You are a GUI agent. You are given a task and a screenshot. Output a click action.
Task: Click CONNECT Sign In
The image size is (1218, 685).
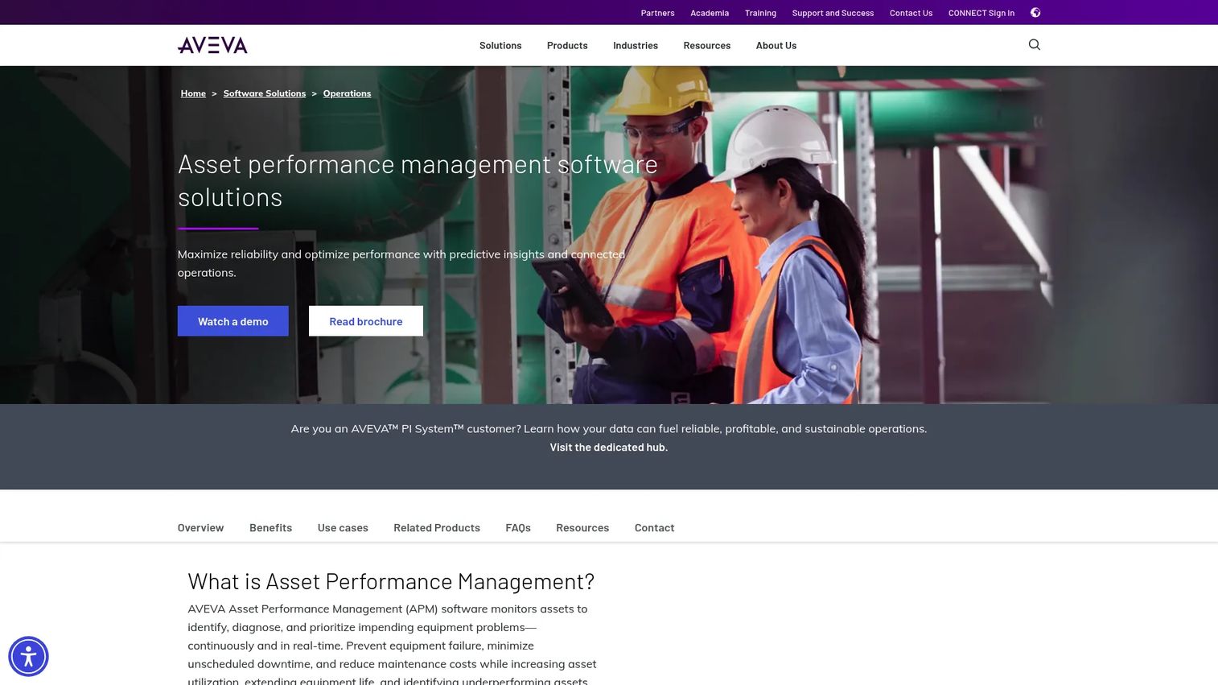click(981, 13)
